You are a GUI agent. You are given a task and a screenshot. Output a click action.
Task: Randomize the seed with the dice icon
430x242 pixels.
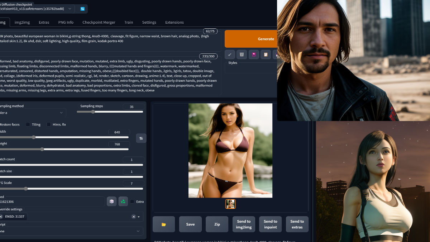(111, 201)
